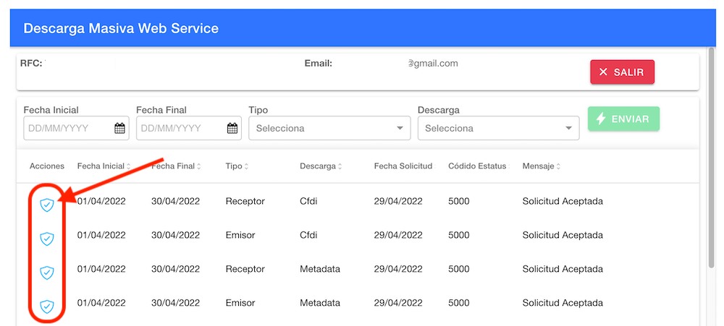Click the vertical scrollbar on the right
The image size is (724, 326).
[712, 157]
